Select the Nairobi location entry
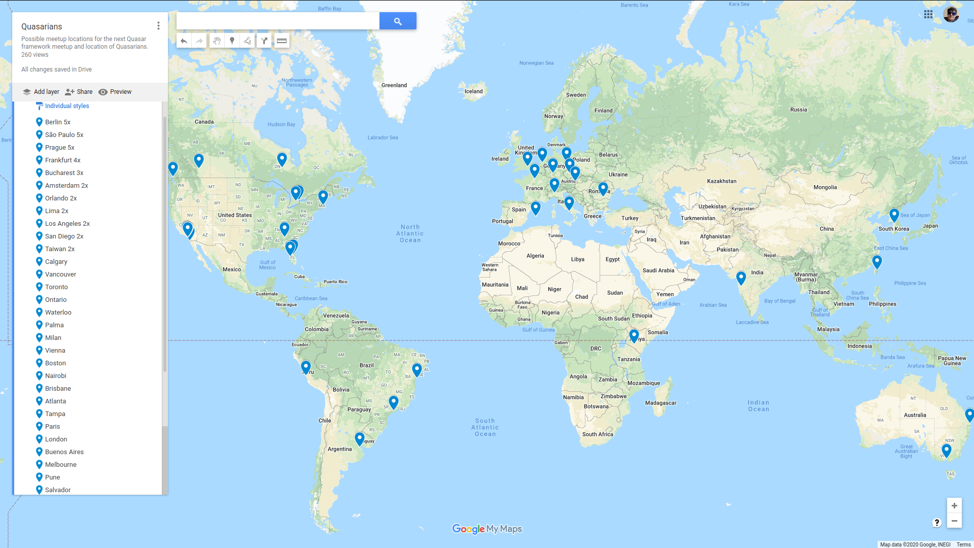This screenshot has height=548, width=974. (56, 375)
